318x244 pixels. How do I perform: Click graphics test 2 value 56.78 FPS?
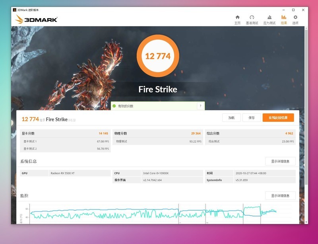click(103, 149)
